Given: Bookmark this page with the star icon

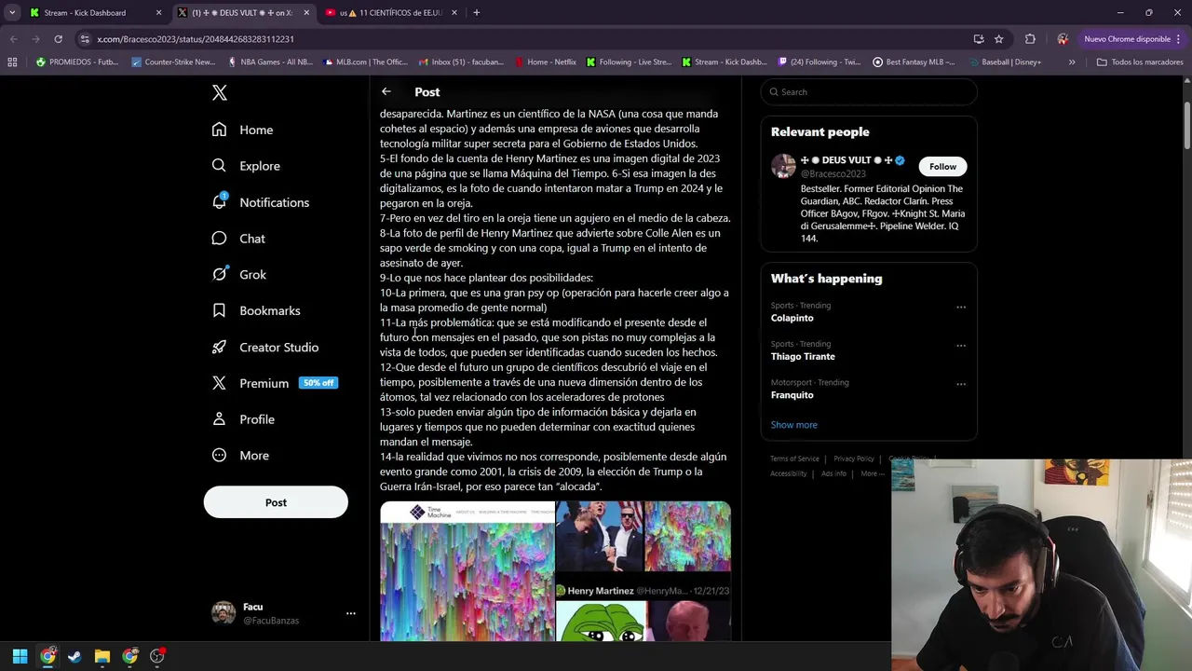Looking at the screenshot, I should coord(999,39).
